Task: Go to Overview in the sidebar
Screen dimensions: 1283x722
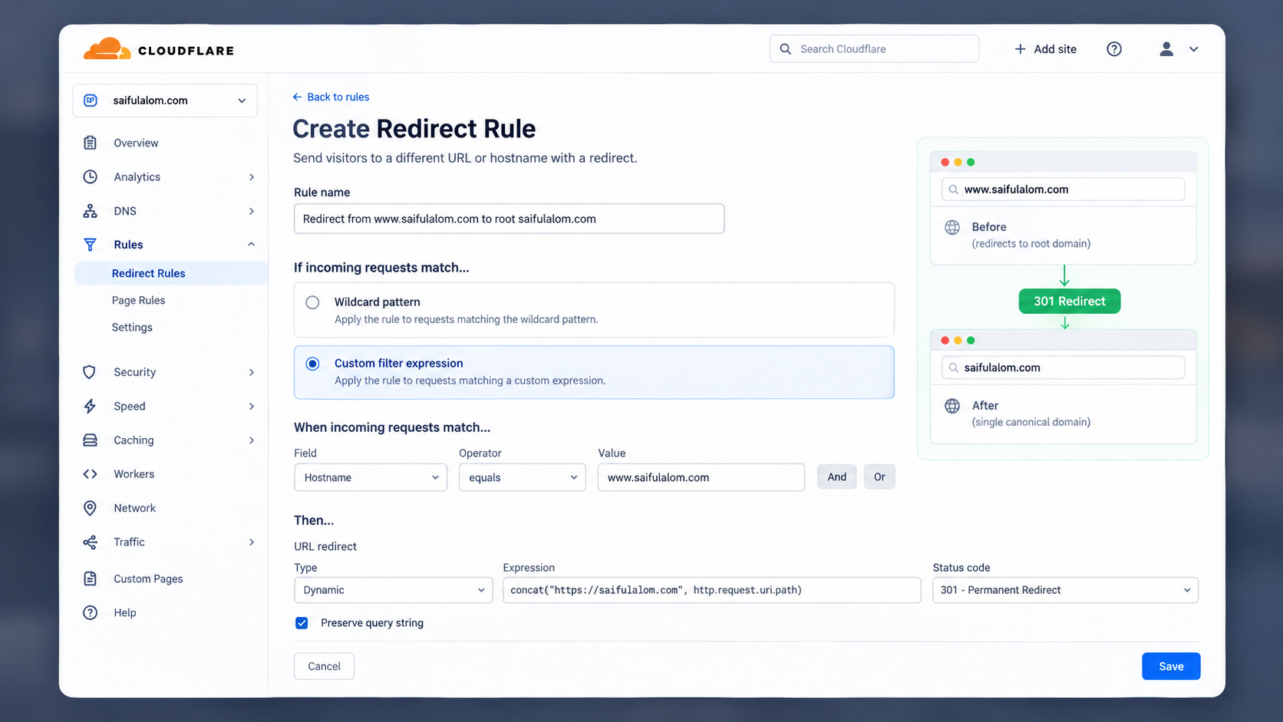Action: [x=136, y=143]
